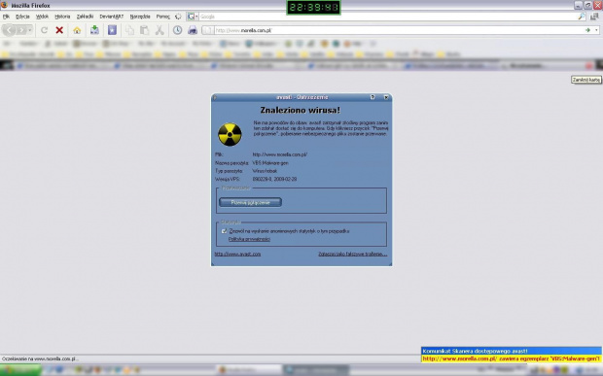603x376 pixels.
Task: Click the search magnifier icon
Action: (582, 17)
